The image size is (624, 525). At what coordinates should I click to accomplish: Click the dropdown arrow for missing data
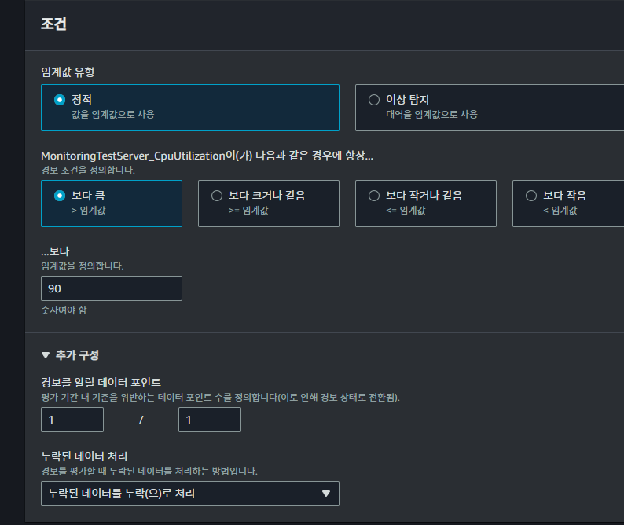coord(326,494)
